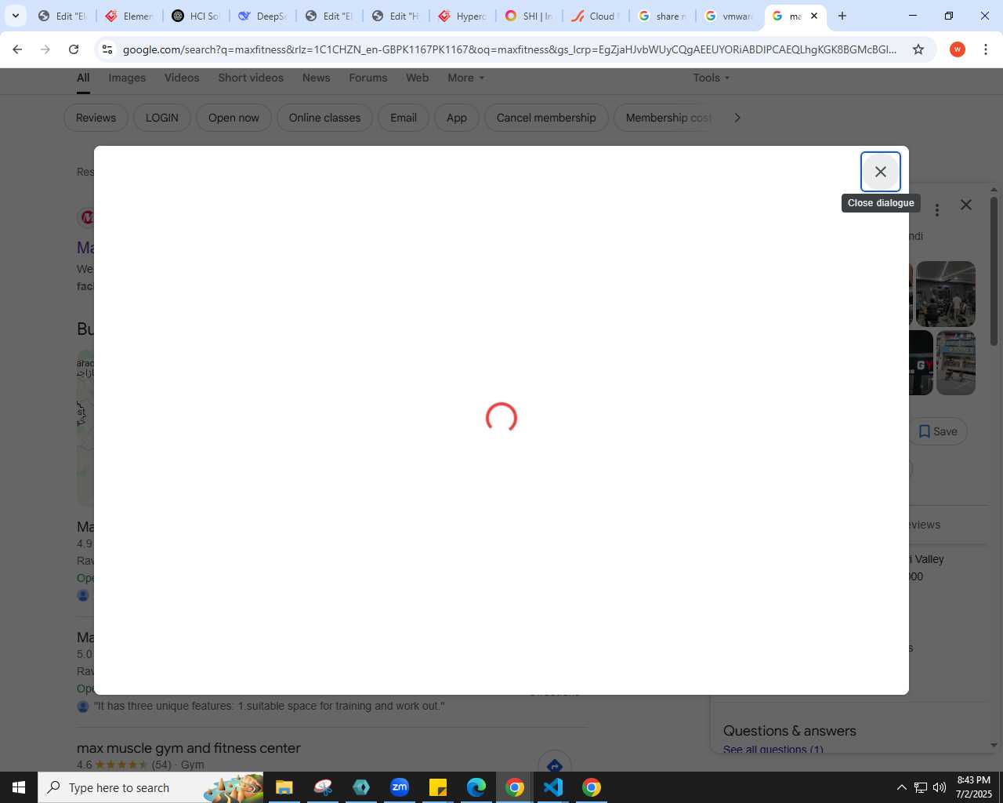1003x803 pixels.
Task: Open Visual Studio Code from the taskbar
Action: click(x=553, y=787)
